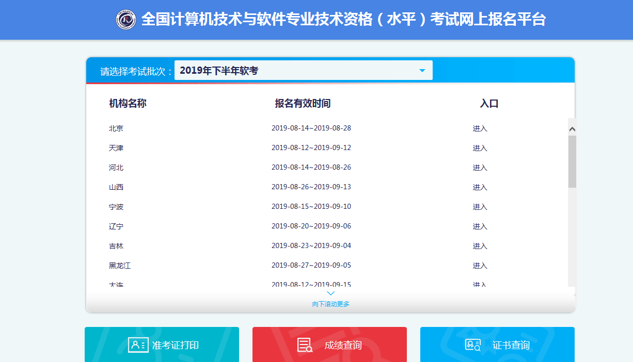Open the 考试批次 dropdown showing 2019年下半年软考
Viewport: 633px width, 362px height.
tap(303, 71)
